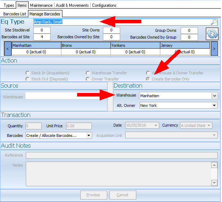
Task: Click the Cancel button
Action: pyautogui.click(x=123, y=195)
